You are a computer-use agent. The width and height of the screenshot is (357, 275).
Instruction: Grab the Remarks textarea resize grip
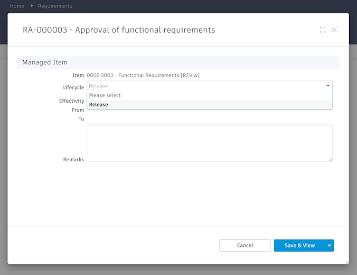[331, 159]
